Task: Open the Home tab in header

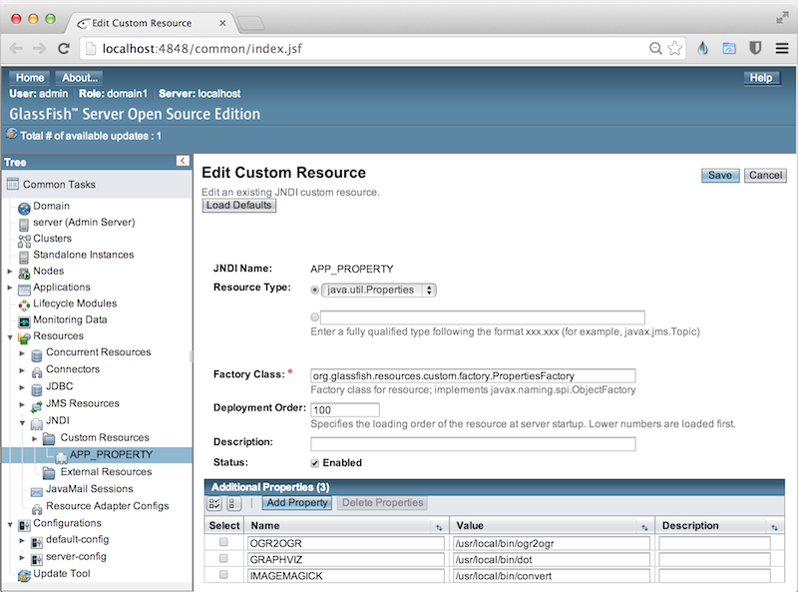Action: [30, 78]
